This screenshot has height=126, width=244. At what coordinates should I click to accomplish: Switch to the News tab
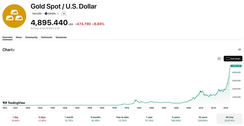(19, 37)
